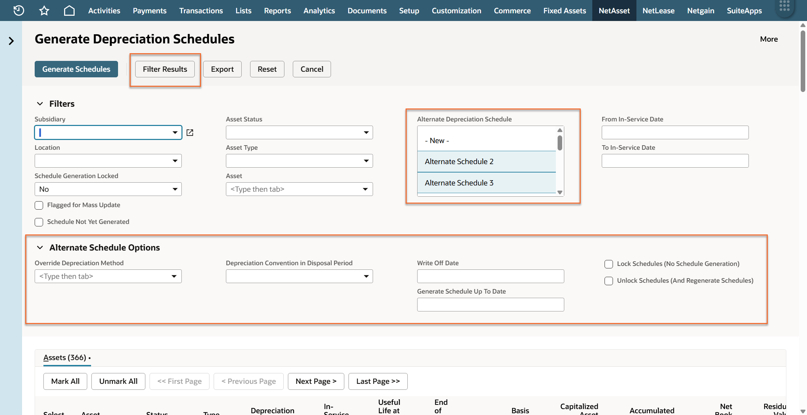Open the Setup menu
Viewport: 807px width, 415px height.
(409, 10)
